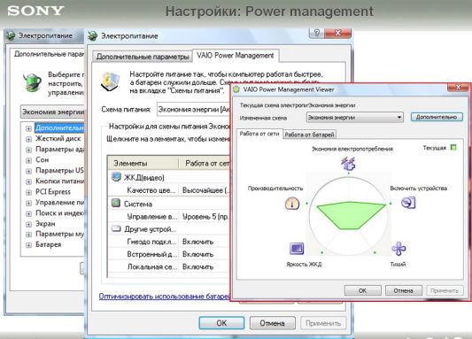Image resolution: width=472 pixels, height=339 pixels.
Task: Select the highlighted additional settings tree item
Action: [x=59, y=127]
